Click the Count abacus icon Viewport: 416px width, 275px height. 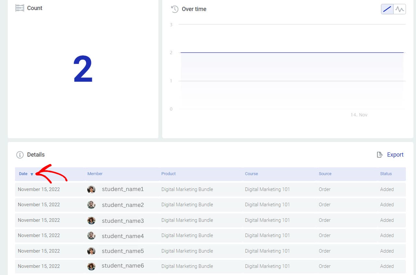point(20,8)
